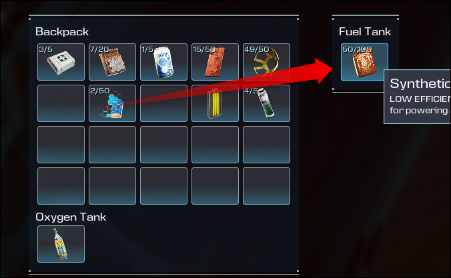Select middle empty slot in third backpack row
451x278 pixels.
click(163, 145)
